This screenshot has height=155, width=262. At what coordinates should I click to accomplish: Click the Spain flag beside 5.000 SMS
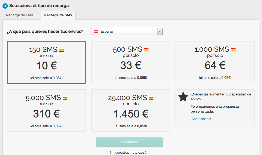[x=65, y=98]
